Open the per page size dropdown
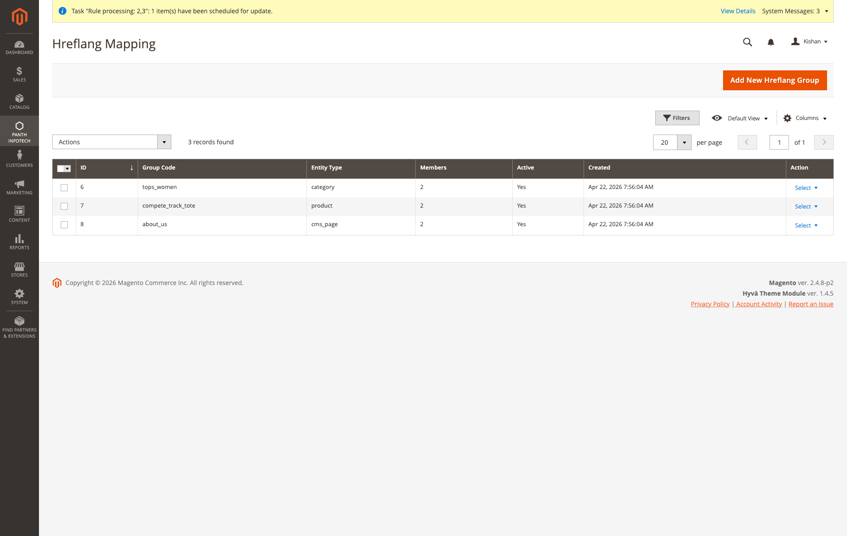Viewport: 847px width, 536px height. point(684,143)
